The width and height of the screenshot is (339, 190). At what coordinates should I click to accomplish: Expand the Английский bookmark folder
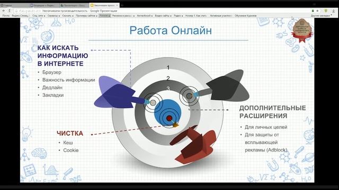(145, 16)
